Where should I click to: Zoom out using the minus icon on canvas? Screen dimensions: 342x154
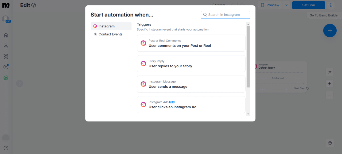pyautogui.click(x=329, y=95)
